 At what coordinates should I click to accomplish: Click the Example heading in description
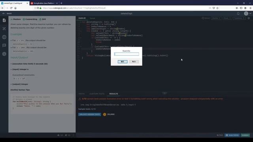pos(16,34)
